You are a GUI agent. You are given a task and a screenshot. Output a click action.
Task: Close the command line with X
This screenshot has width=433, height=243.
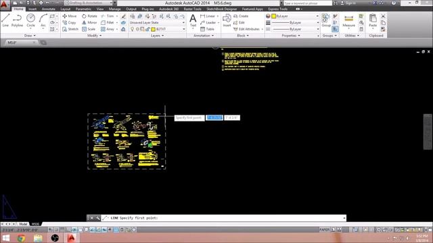pyautogui.click(x=92, y=218)
